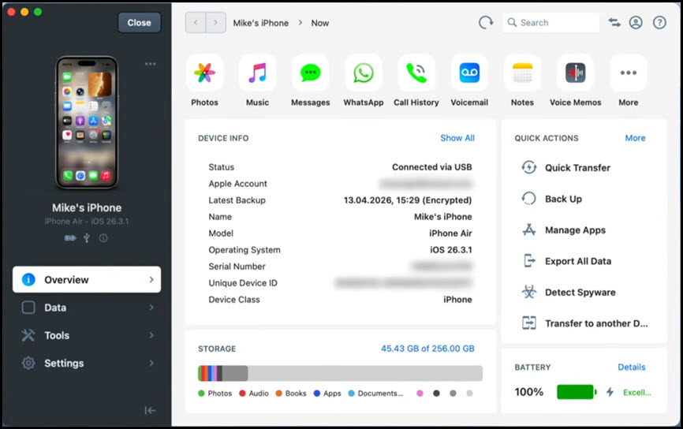Click the red Audio legend dot
The image size is (683, 429).
point(242,394)
